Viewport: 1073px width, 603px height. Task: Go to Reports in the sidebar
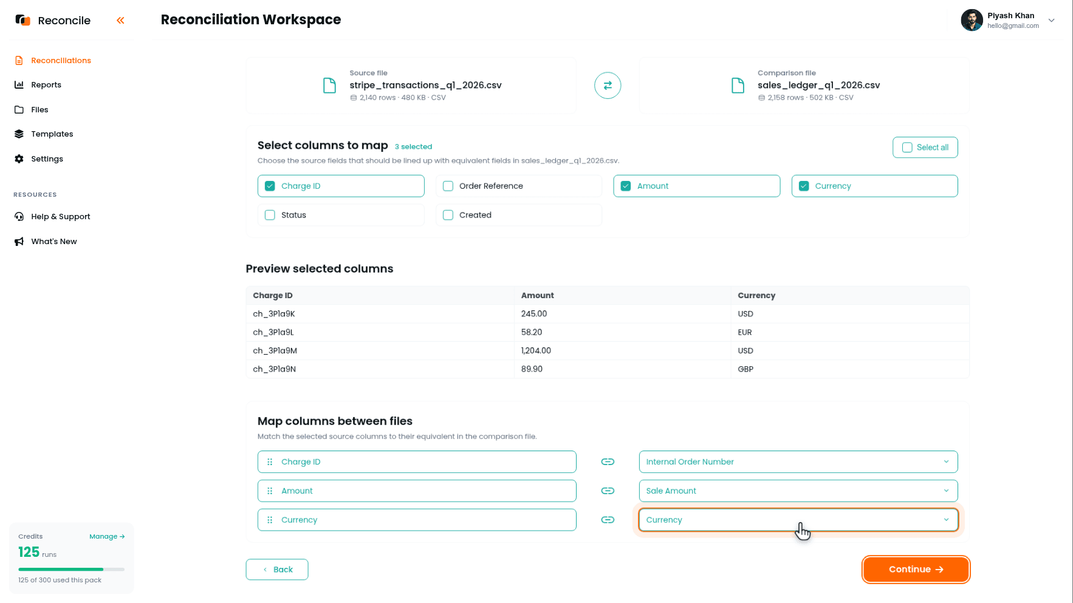click(46, 85)
